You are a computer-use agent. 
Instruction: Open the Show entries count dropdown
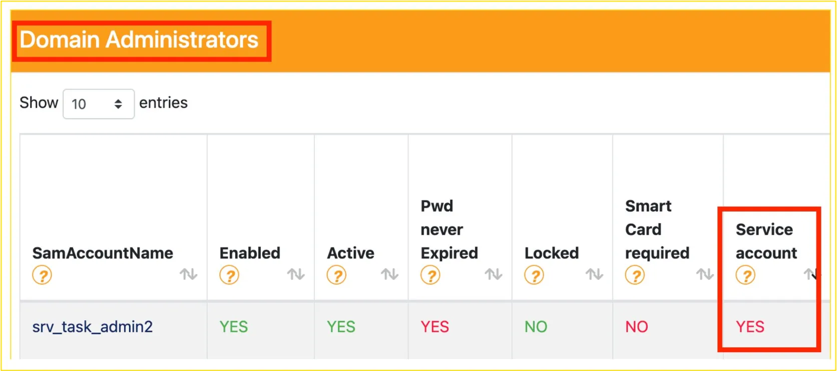coord(98,104)
